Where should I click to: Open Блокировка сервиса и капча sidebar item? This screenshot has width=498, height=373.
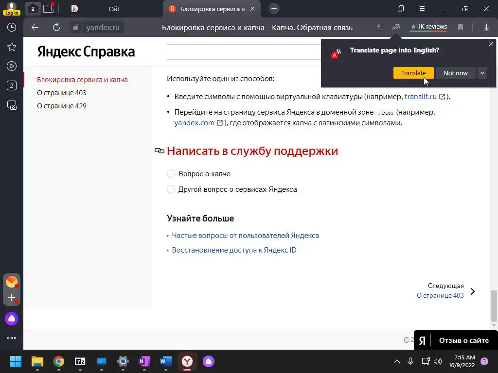82,80
